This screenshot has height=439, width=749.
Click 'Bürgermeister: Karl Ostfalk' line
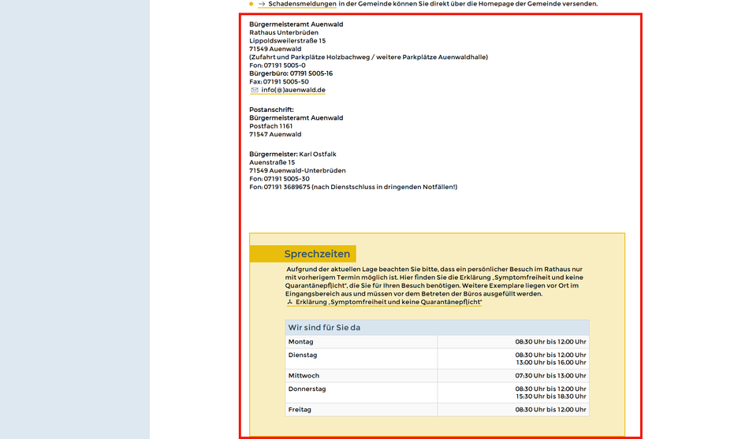pyautogui.click(x=293, y=154)
